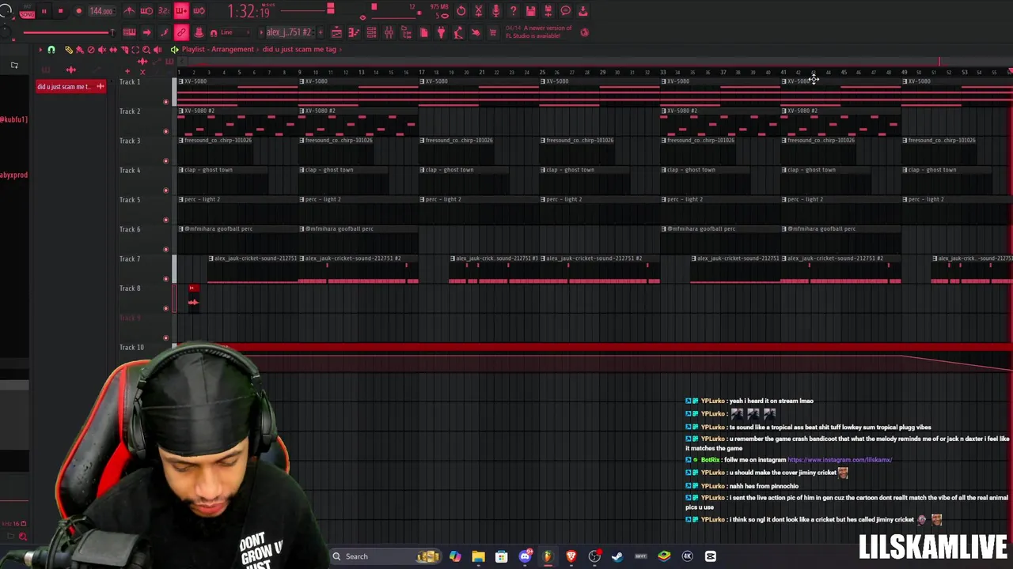Open the Playlist view from toolbar
The image size is (1013, 569).
tap(336, 32)
